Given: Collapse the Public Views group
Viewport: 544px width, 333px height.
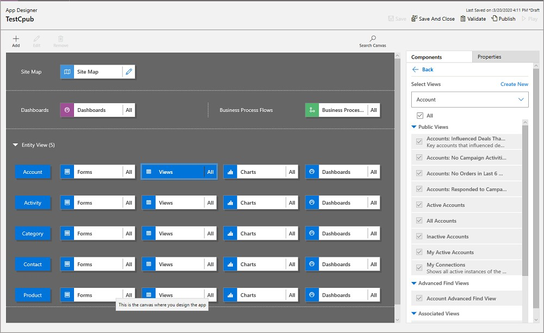Looking at the screenshot, I should point(414,127).
